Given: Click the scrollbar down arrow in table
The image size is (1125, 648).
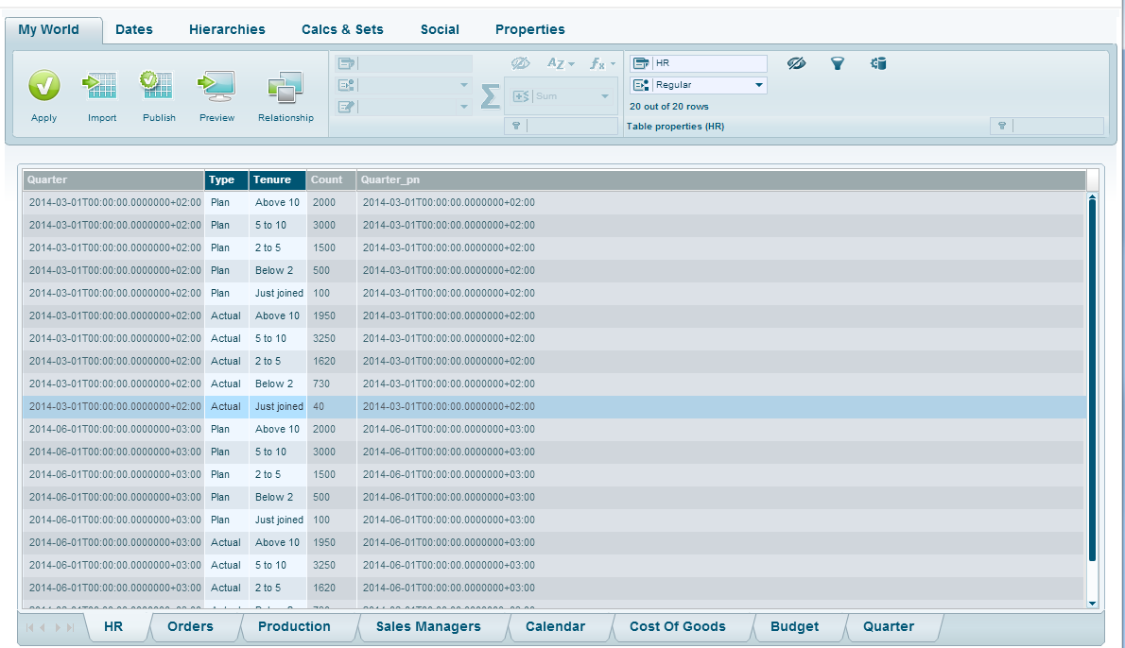Looking at the screenshot, I should tap(1093, 603).
